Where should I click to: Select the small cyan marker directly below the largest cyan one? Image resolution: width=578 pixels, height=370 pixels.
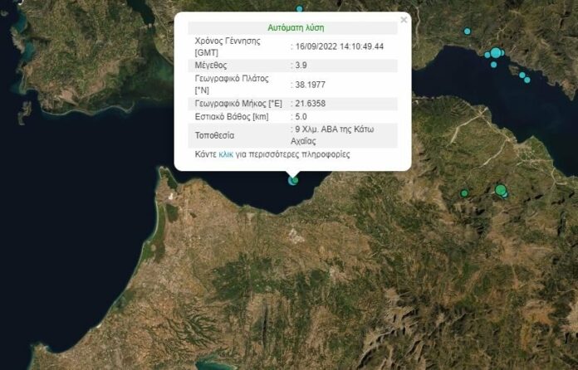click(493, 65)
